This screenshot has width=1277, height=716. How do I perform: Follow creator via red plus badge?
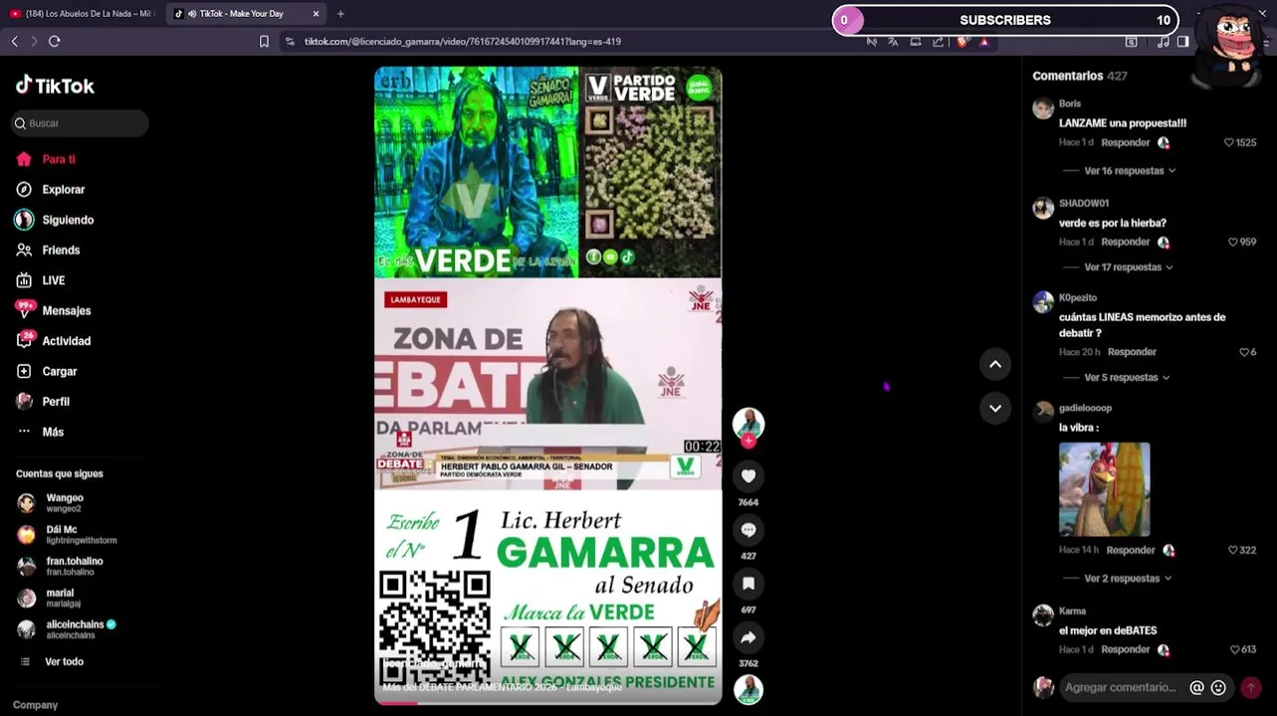[x=748, y=441]
